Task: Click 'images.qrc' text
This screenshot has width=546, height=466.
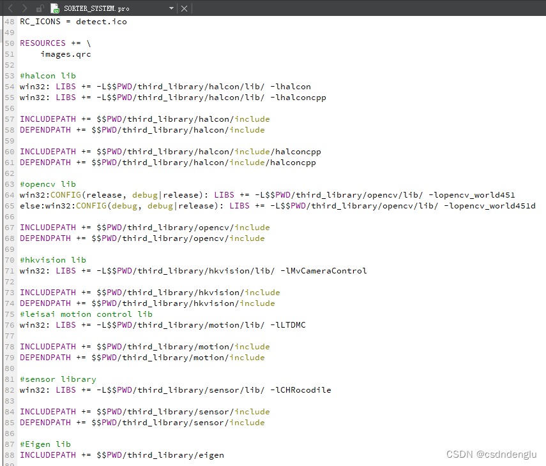Action: tap(66, 54)
